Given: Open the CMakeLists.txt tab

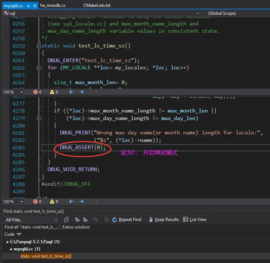Looking at the screenshot, I should click(97, 6).
